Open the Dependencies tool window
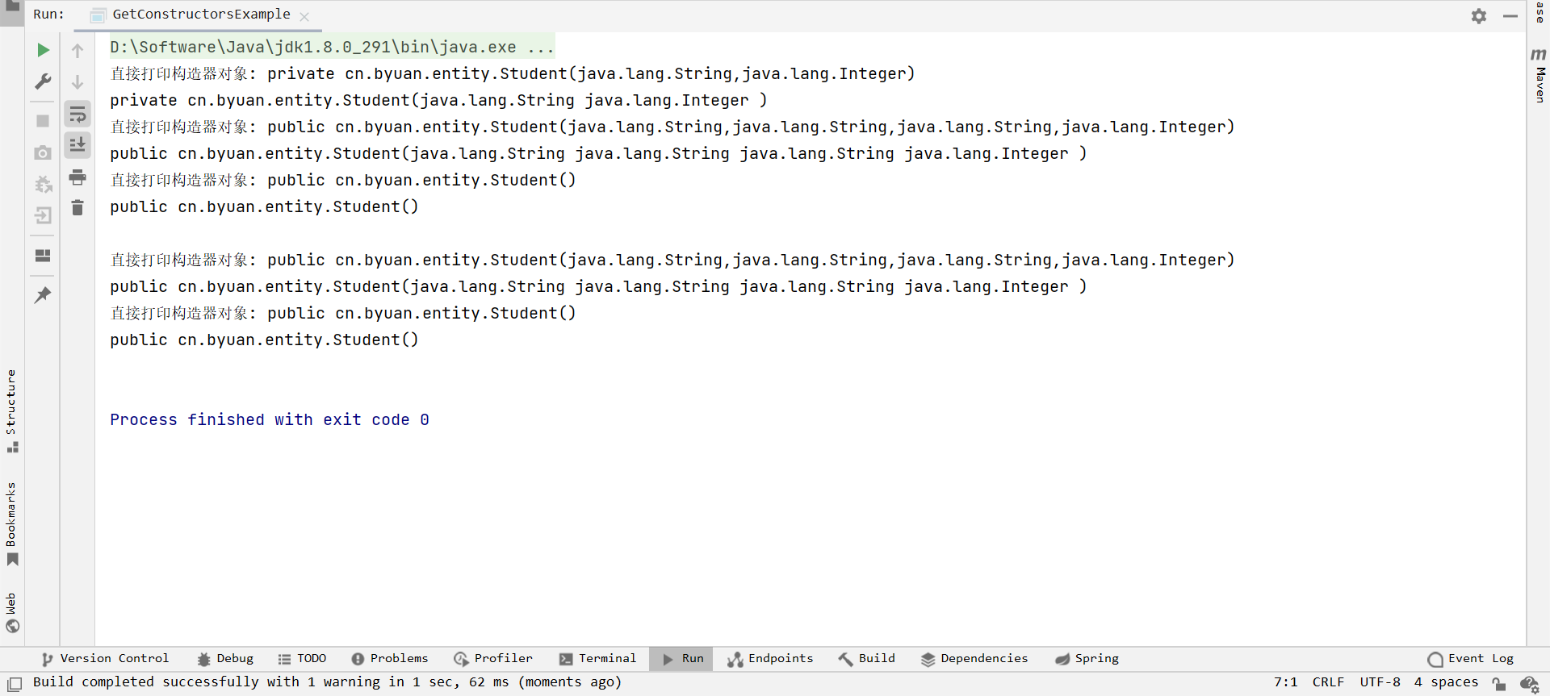Image resolution: width=1550 pixels, height=696 pixels. [x=974, y=659]
